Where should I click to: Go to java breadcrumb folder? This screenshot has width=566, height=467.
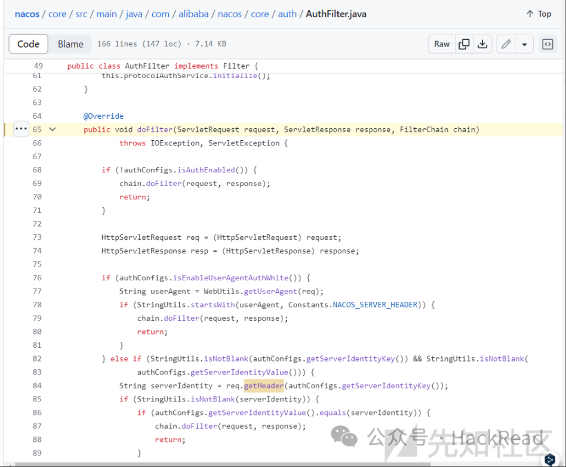[x=134, y=14]
